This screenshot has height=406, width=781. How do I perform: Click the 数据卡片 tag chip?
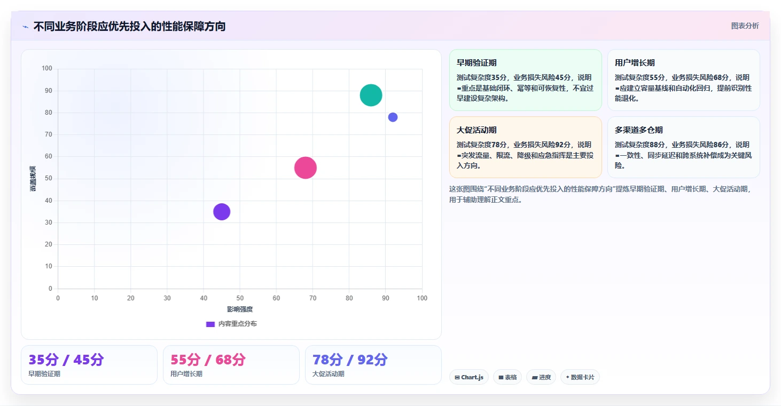click(580, 377)
